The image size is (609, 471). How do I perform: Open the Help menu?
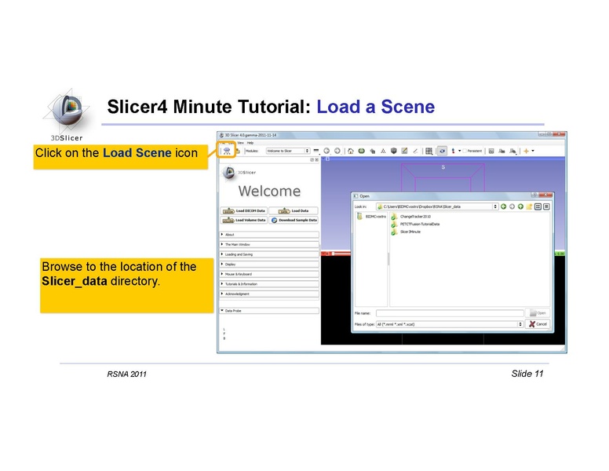(x=250, y=143)
